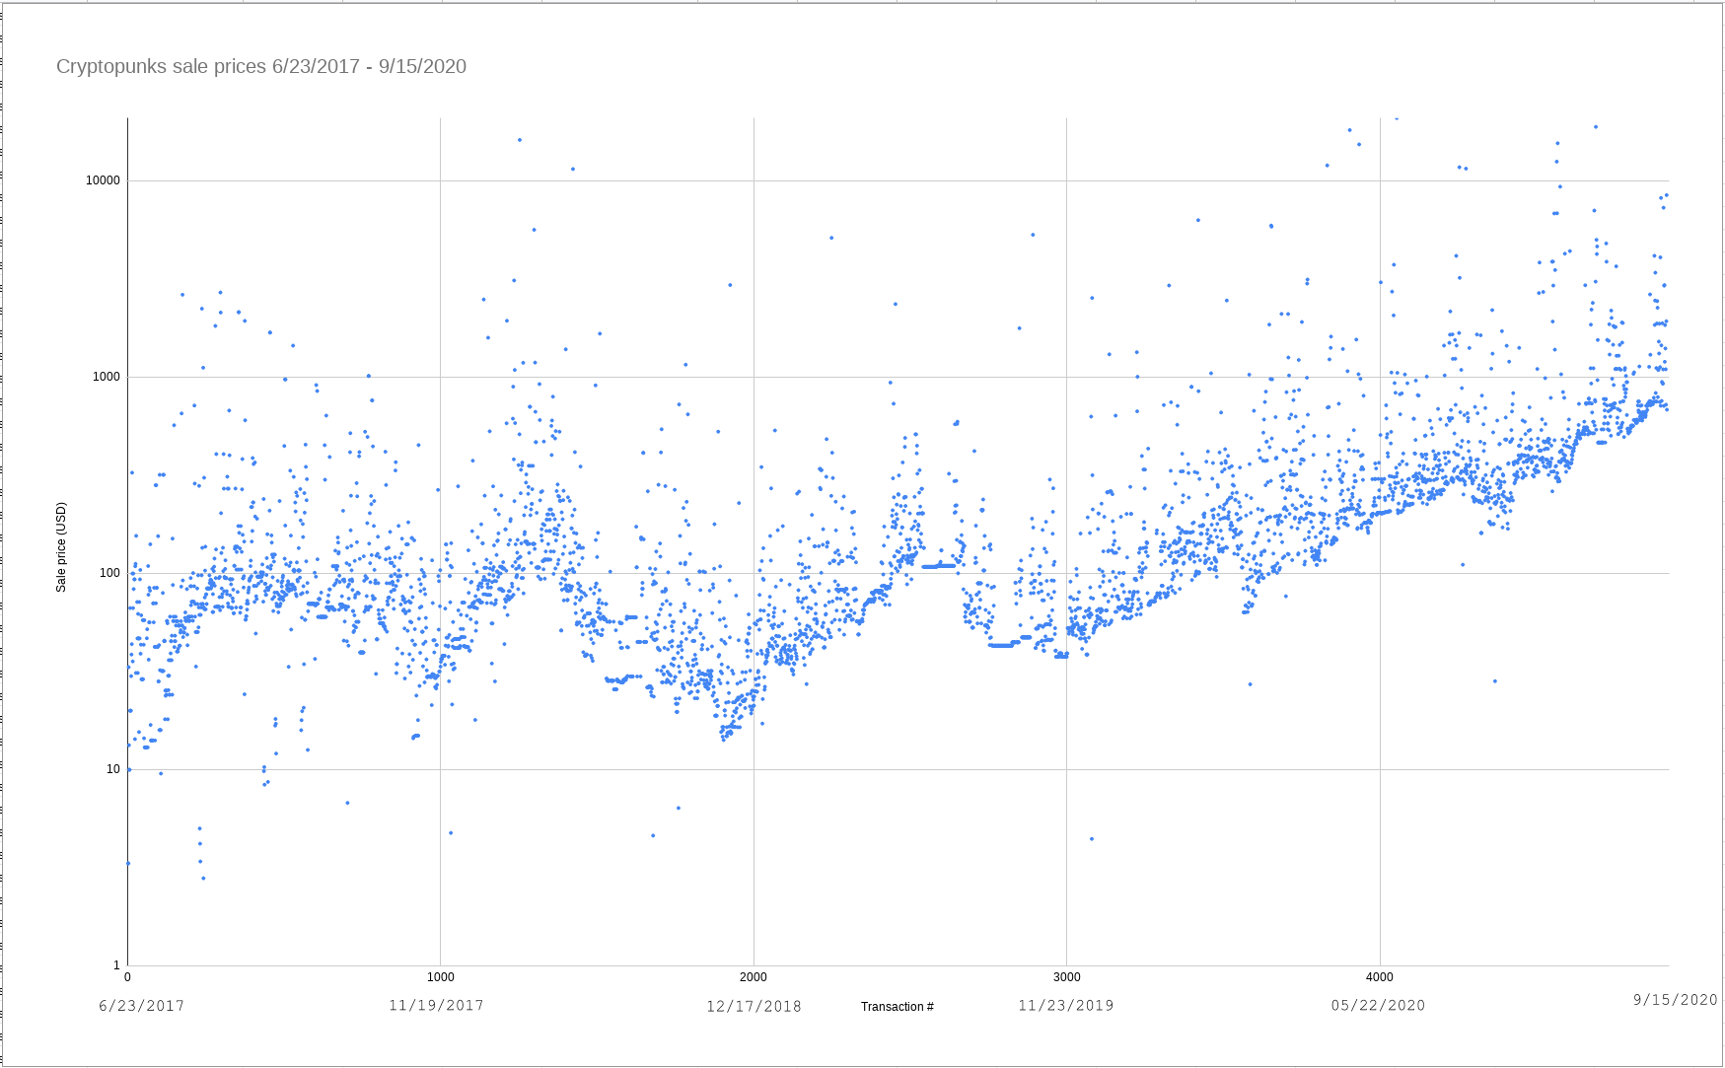Viewport: 1725px width, 1068px height.
Task: Select the date label 6/23/2017 below axis
Action: pyautogui.click(x=142, y=1006)
